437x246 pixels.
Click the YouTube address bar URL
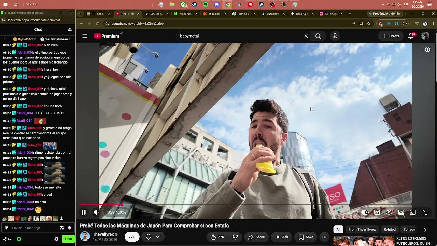pyautogui.click(x=138, y=24)
